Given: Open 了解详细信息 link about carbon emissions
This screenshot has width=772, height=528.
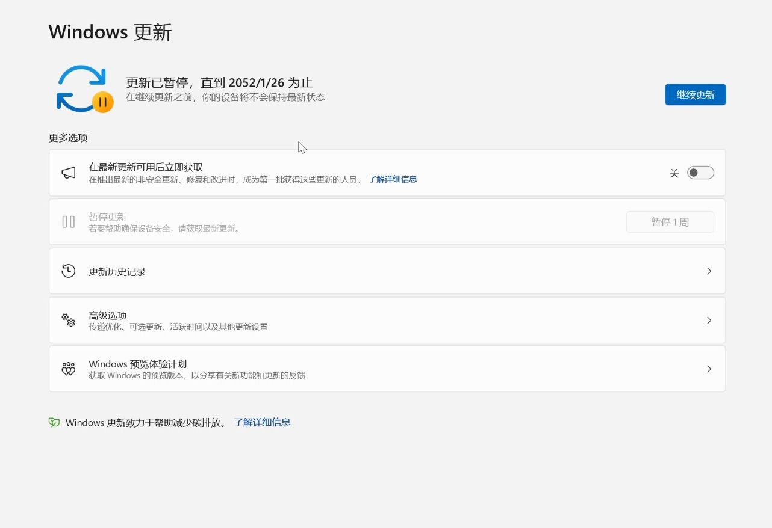Looking at the screenshot, I should (263, 422).
